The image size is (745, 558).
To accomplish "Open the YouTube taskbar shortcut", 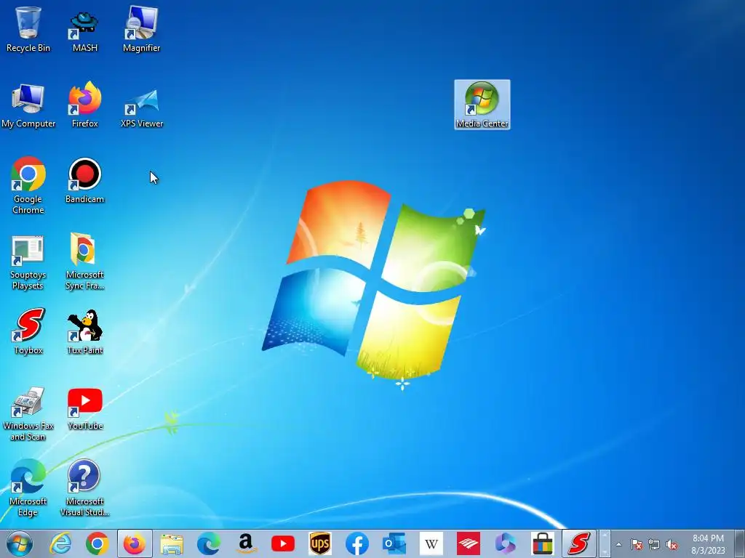I will pyautogui.click(x=283, y=543).
